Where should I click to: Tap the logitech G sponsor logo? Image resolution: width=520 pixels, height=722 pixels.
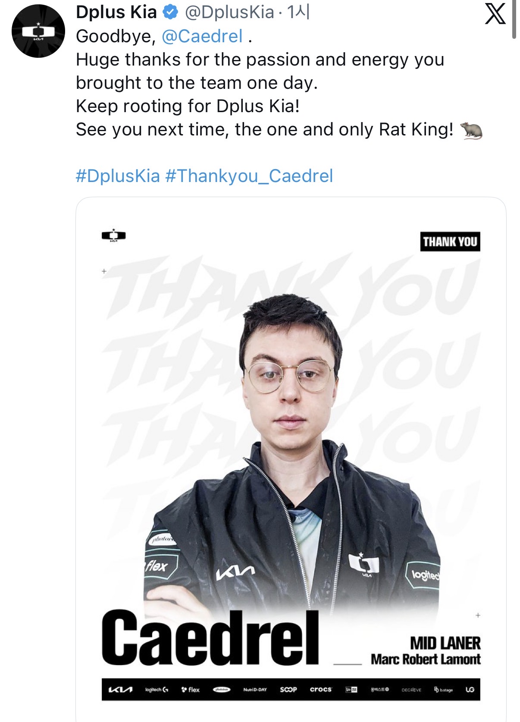[157, 690]
